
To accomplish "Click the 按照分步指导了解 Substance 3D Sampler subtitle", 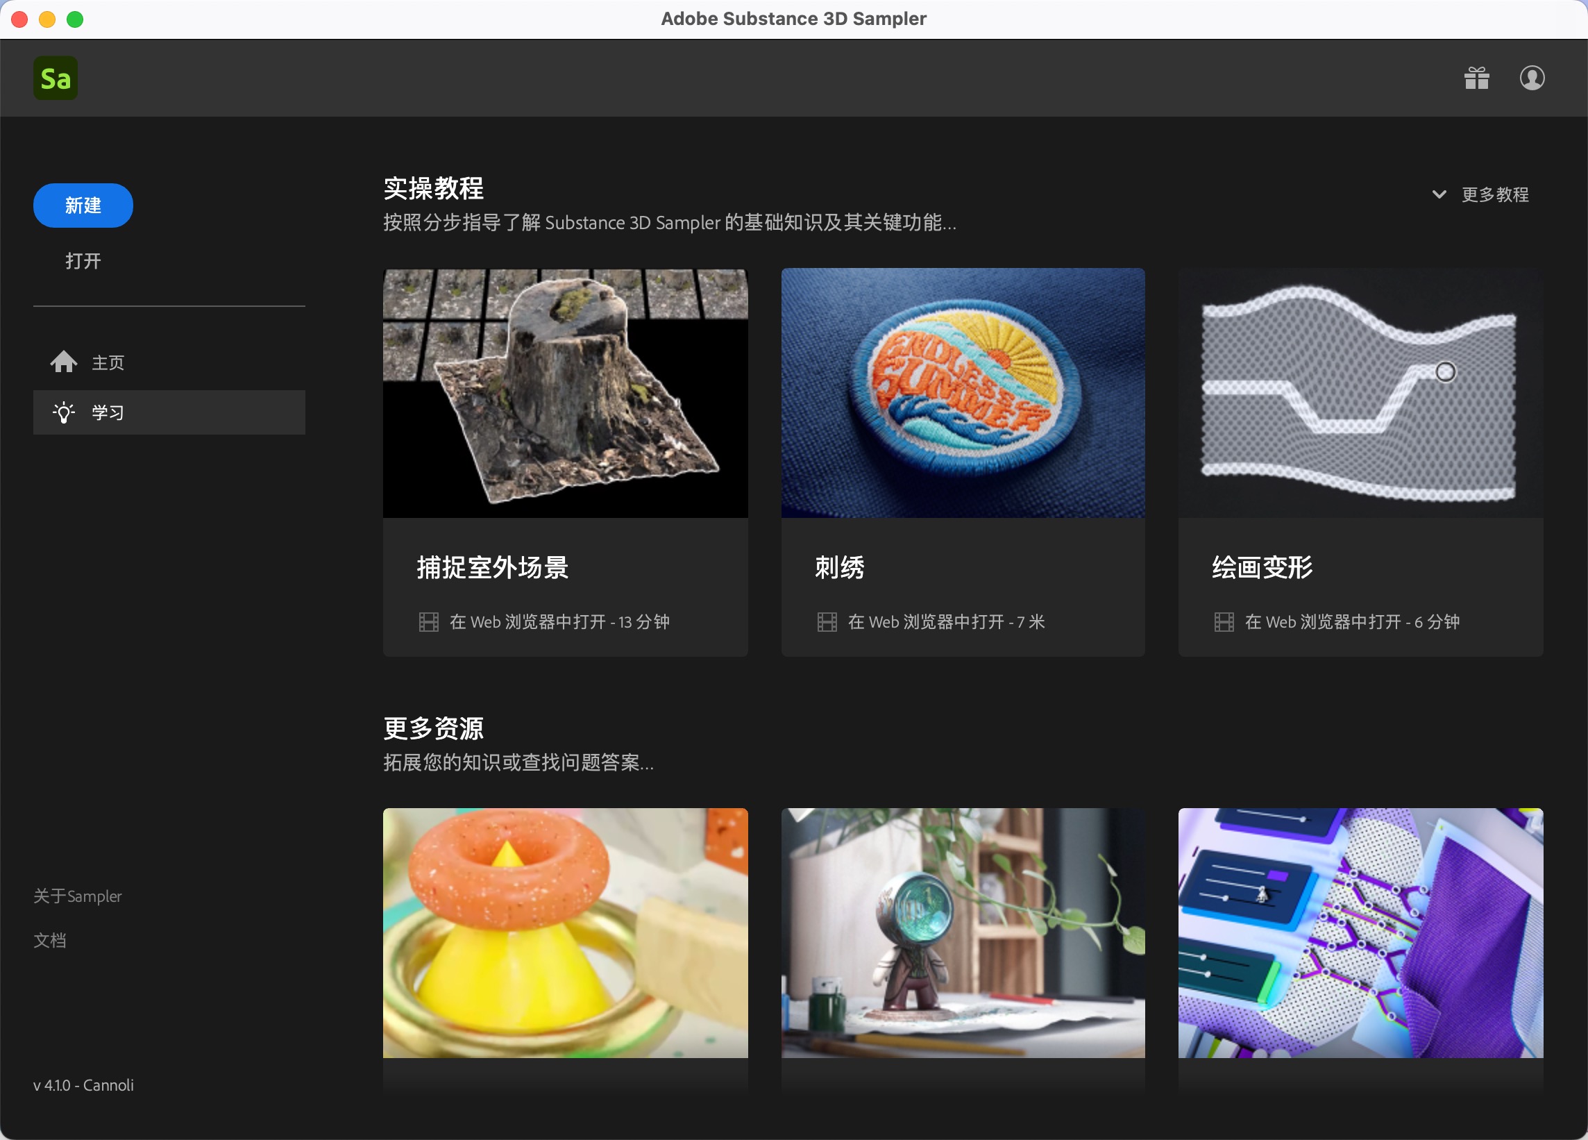I will pos(669,222).
